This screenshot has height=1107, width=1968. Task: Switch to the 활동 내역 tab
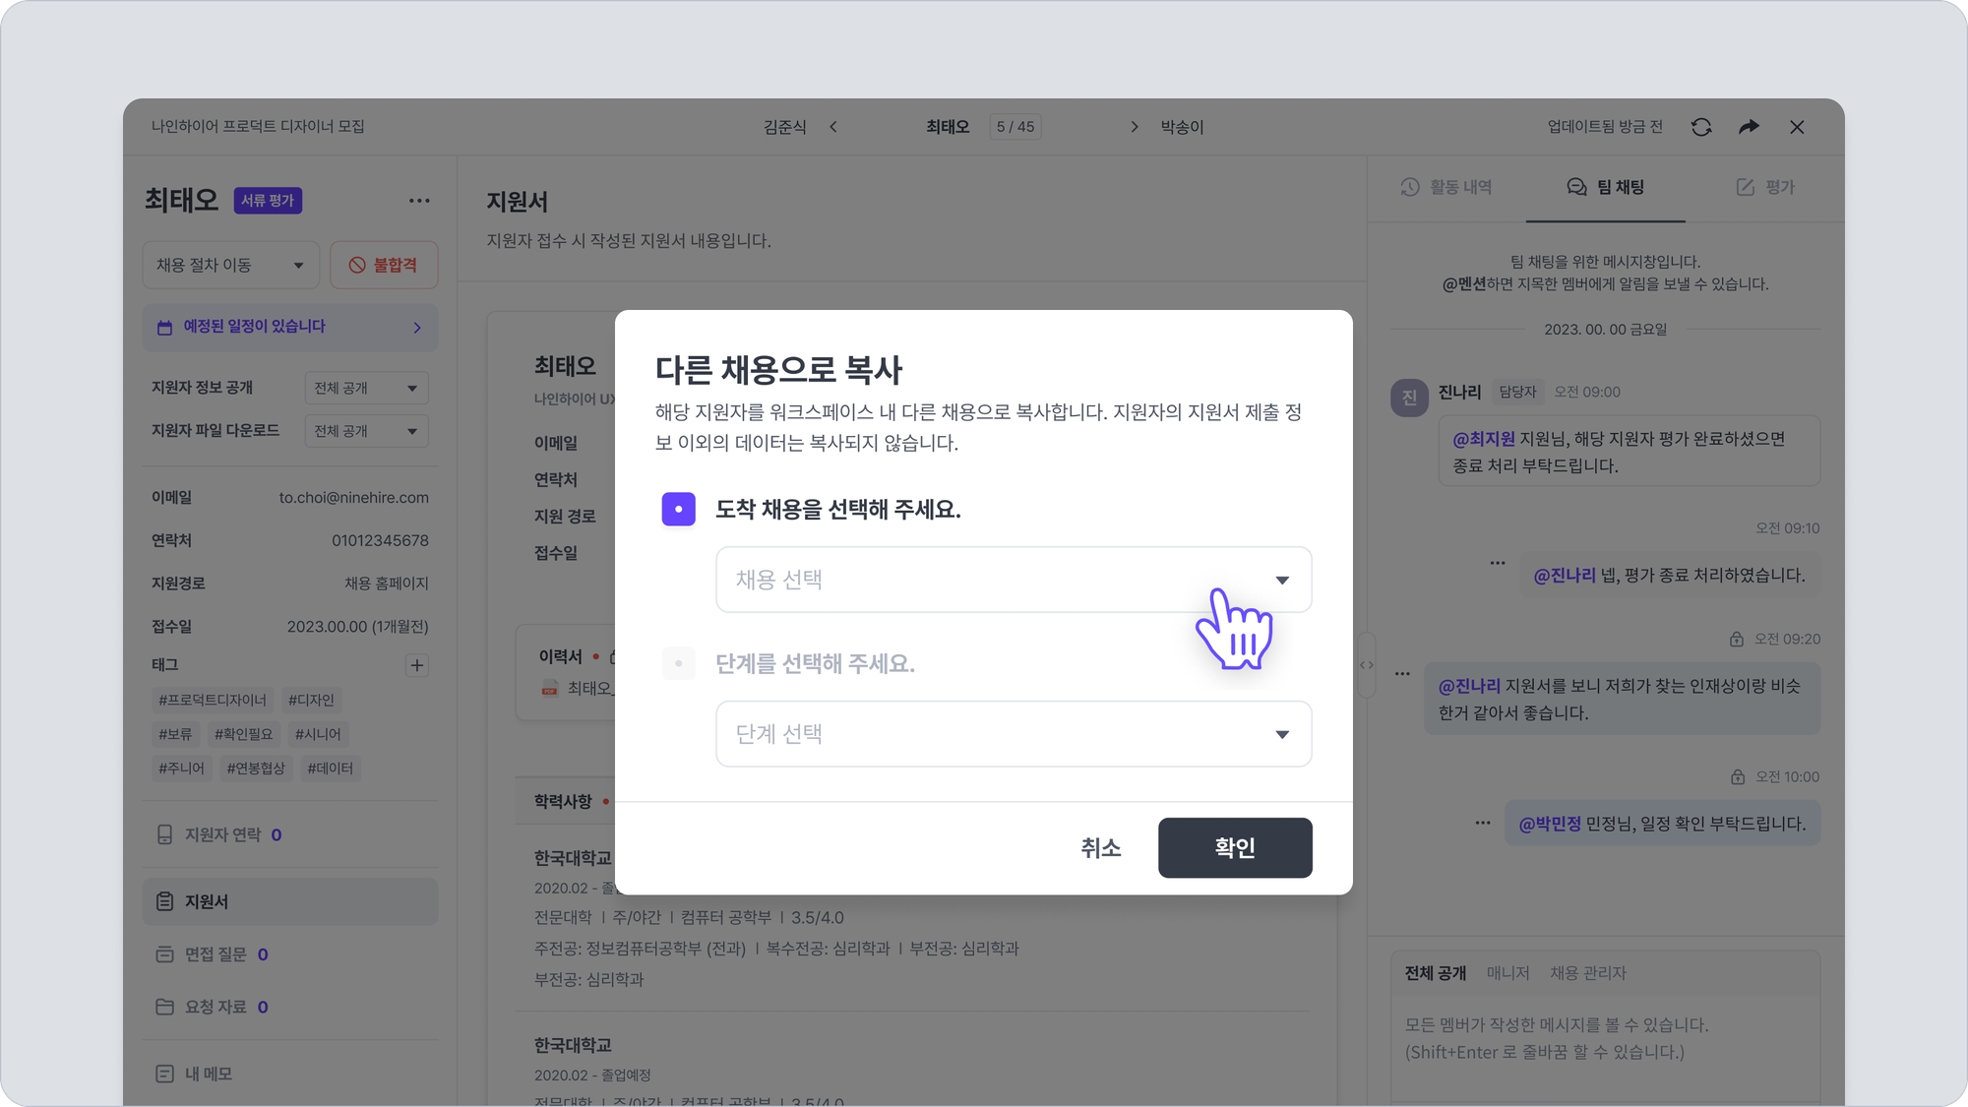coord(1446,187)
